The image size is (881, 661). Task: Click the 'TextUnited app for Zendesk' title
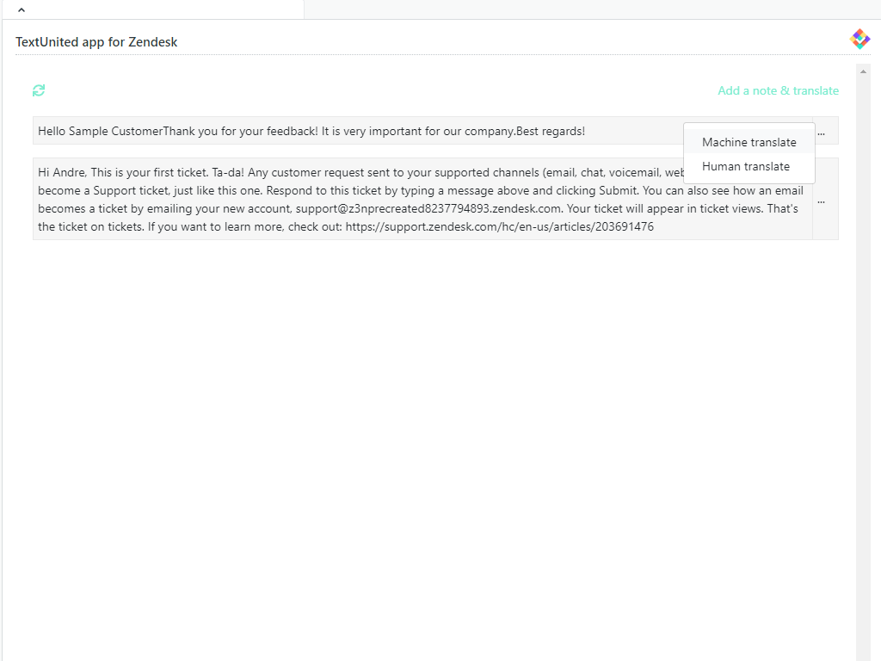(x=96, y=42)
